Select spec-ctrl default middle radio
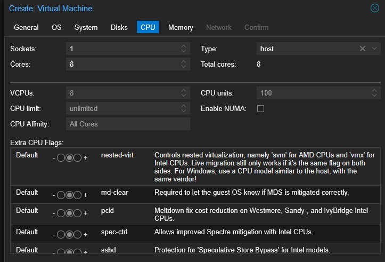385x262 pixels. [69, 234]
